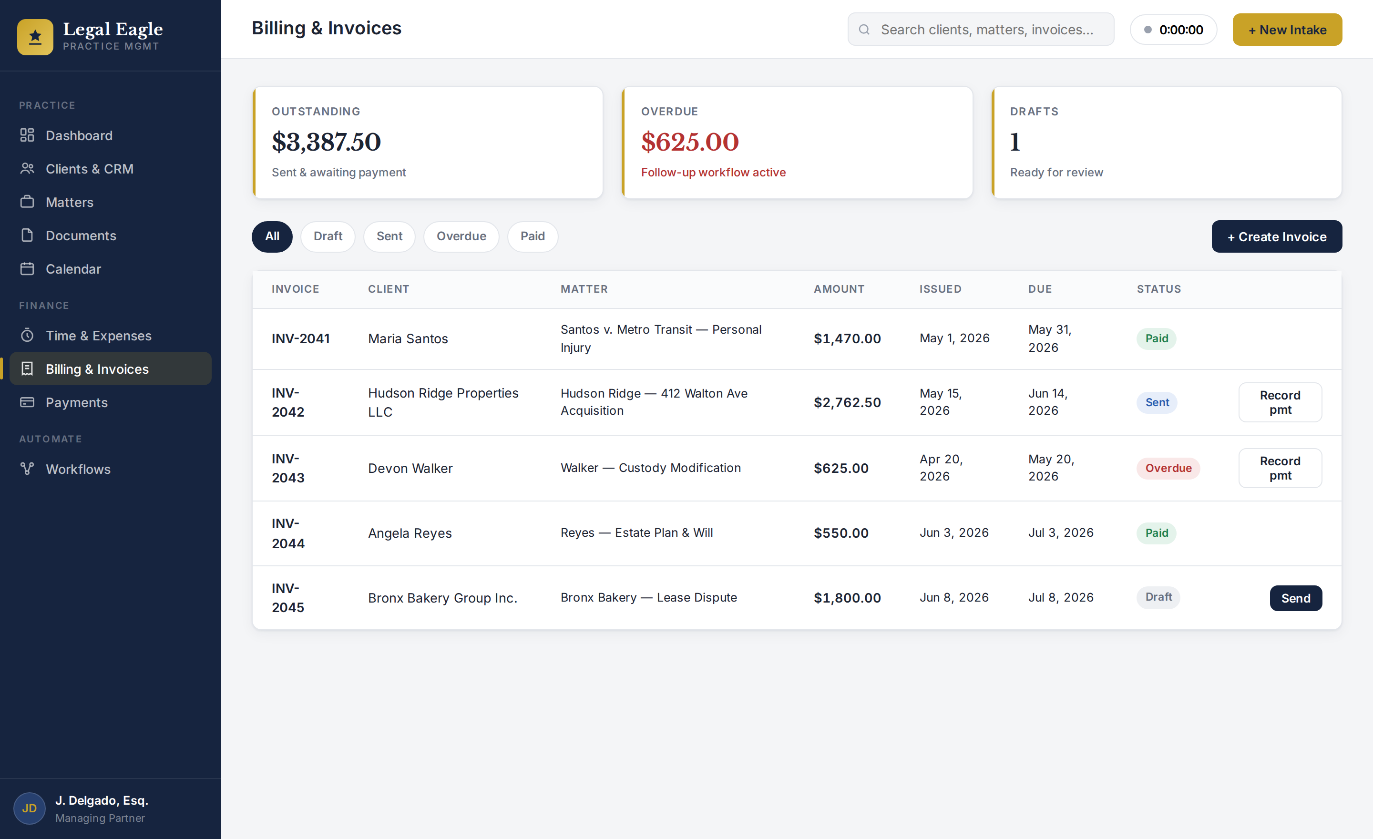Click the search magnifier icon
Screen dimensions: 1373x839
pos(864,30)
